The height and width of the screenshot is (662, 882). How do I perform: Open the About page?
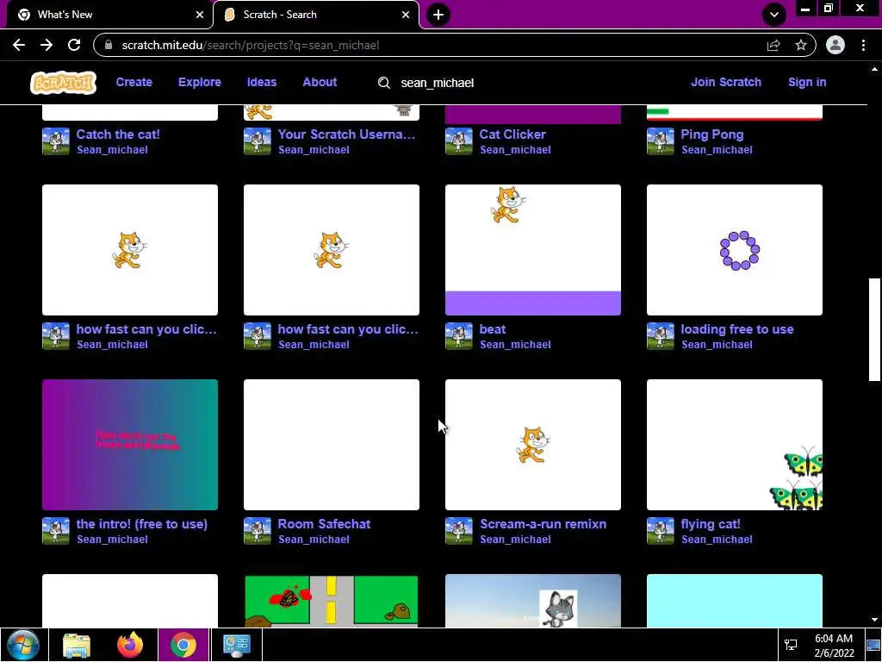pos(320,82)
